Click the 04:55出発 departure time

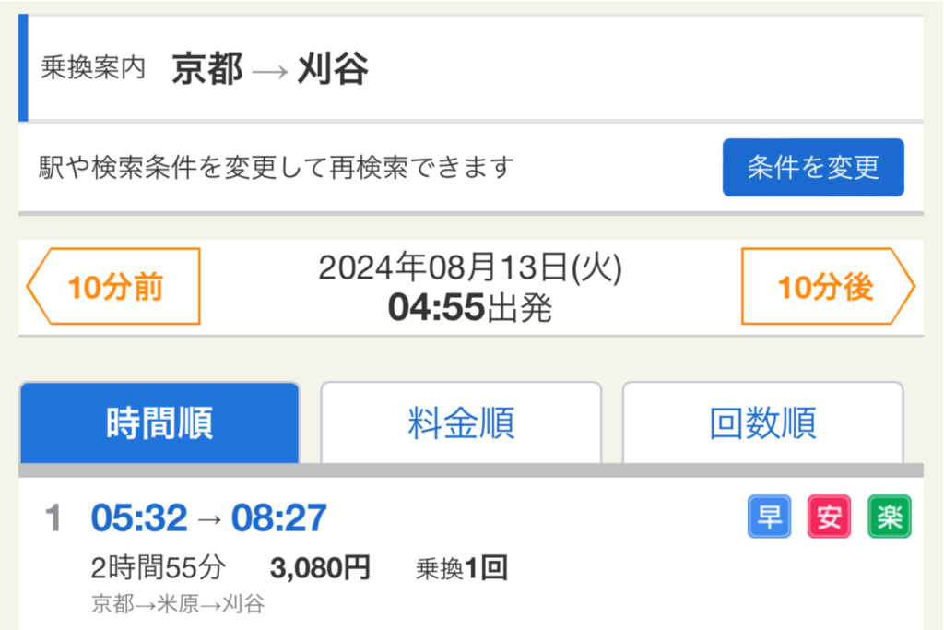[470, 308]
